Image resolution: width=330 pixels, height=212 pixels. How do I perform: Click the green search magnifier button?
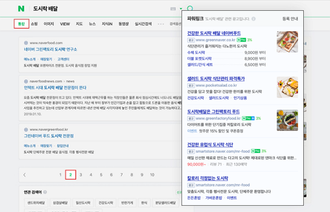coord(190,9)
